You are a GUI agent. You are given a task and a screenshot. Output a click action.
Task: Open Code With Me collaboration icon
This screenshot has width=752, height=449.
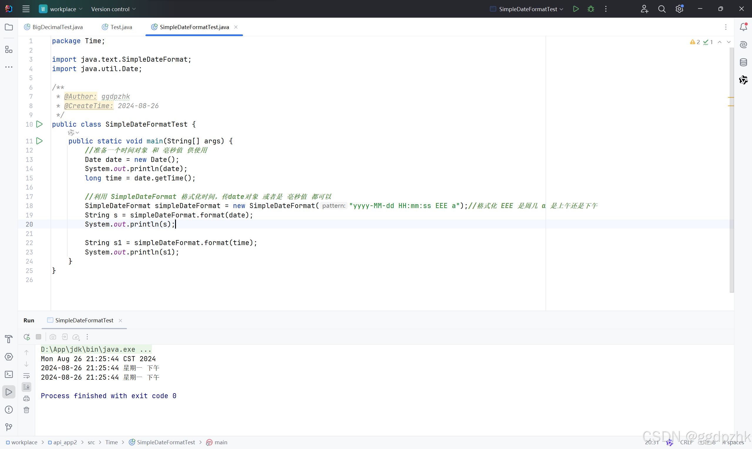tap(644, 9)
